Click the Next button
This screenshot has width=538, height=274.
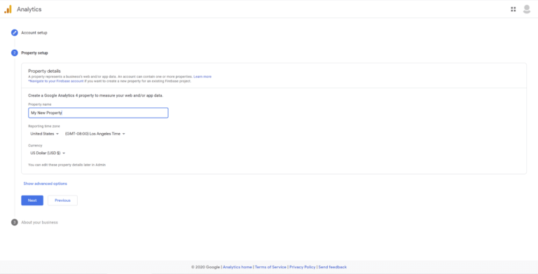[32, 200]
